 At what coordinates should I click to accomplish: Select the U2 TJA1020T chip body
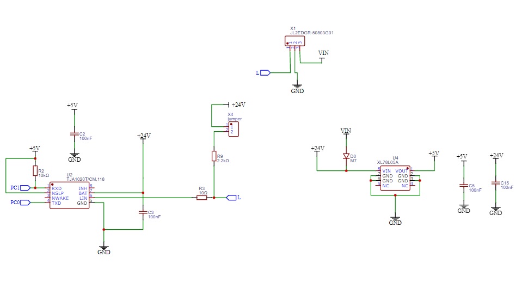click(69, 195)
